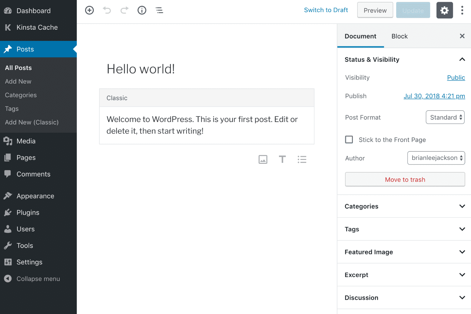The width and height of the screenshot is (471, 314).
Task: Undo the last change
Action: pos(107,10)
